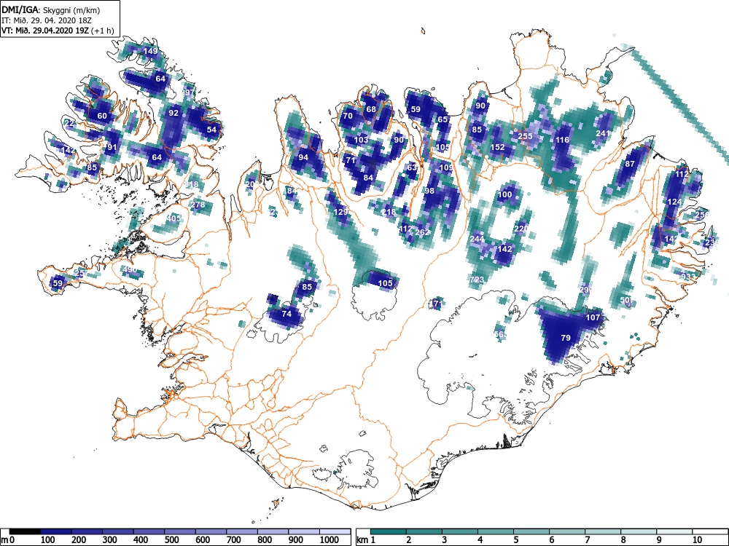Click the map value '92' in the Westfjords
The height and width of the screenshot is (546, 729).
tap(174, 113)
